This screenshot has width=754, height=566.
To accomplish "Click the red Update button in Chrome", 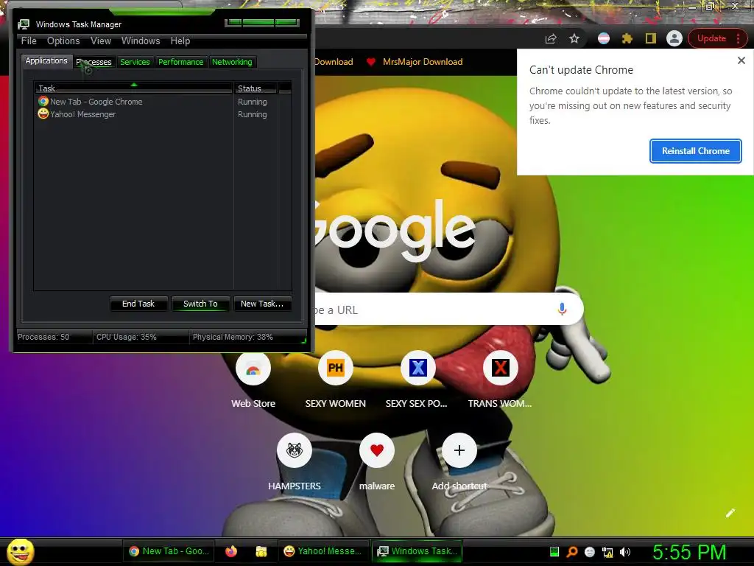I will click(x=711, y=38).
